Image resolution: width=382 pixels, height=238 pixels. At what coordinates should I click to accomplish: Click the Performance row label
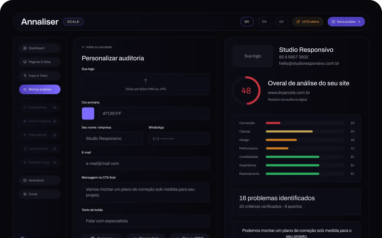(x=248, y=148)
